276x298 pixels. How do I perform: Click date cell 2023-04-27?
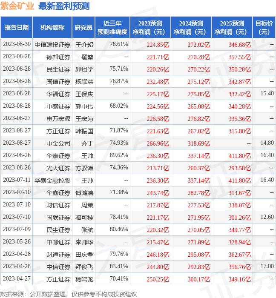17,278
